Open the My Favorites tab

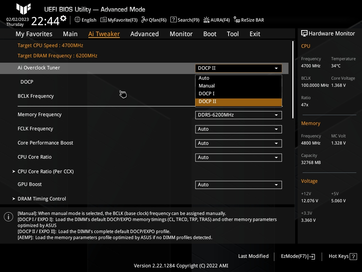pos(34,34)
